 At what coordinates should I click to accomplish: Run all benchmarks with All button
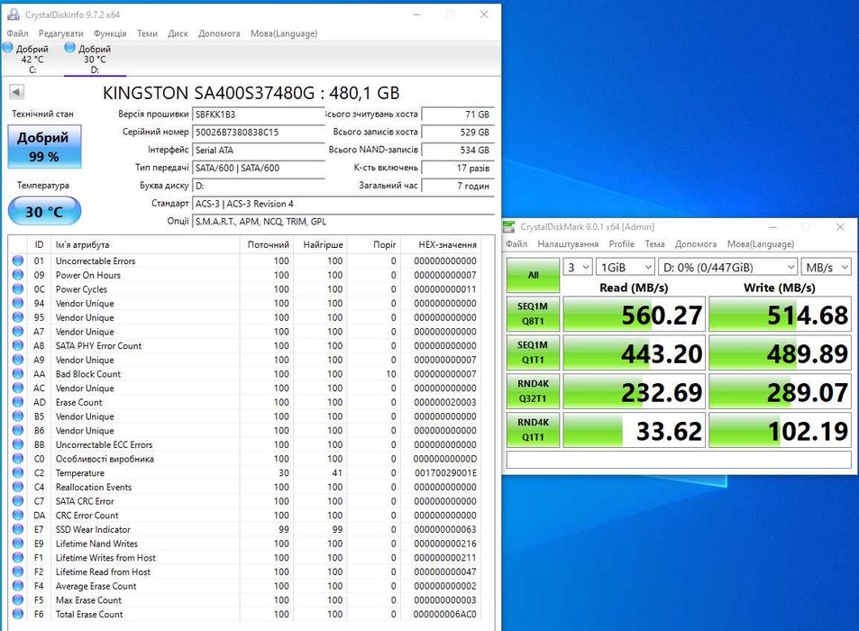(x=533, y=275)
